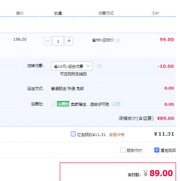Click the comment icon next to 店铺优惠 dropdown
Image resolution: width=180 pixels, height=181 pixels.
click(99, 66)
